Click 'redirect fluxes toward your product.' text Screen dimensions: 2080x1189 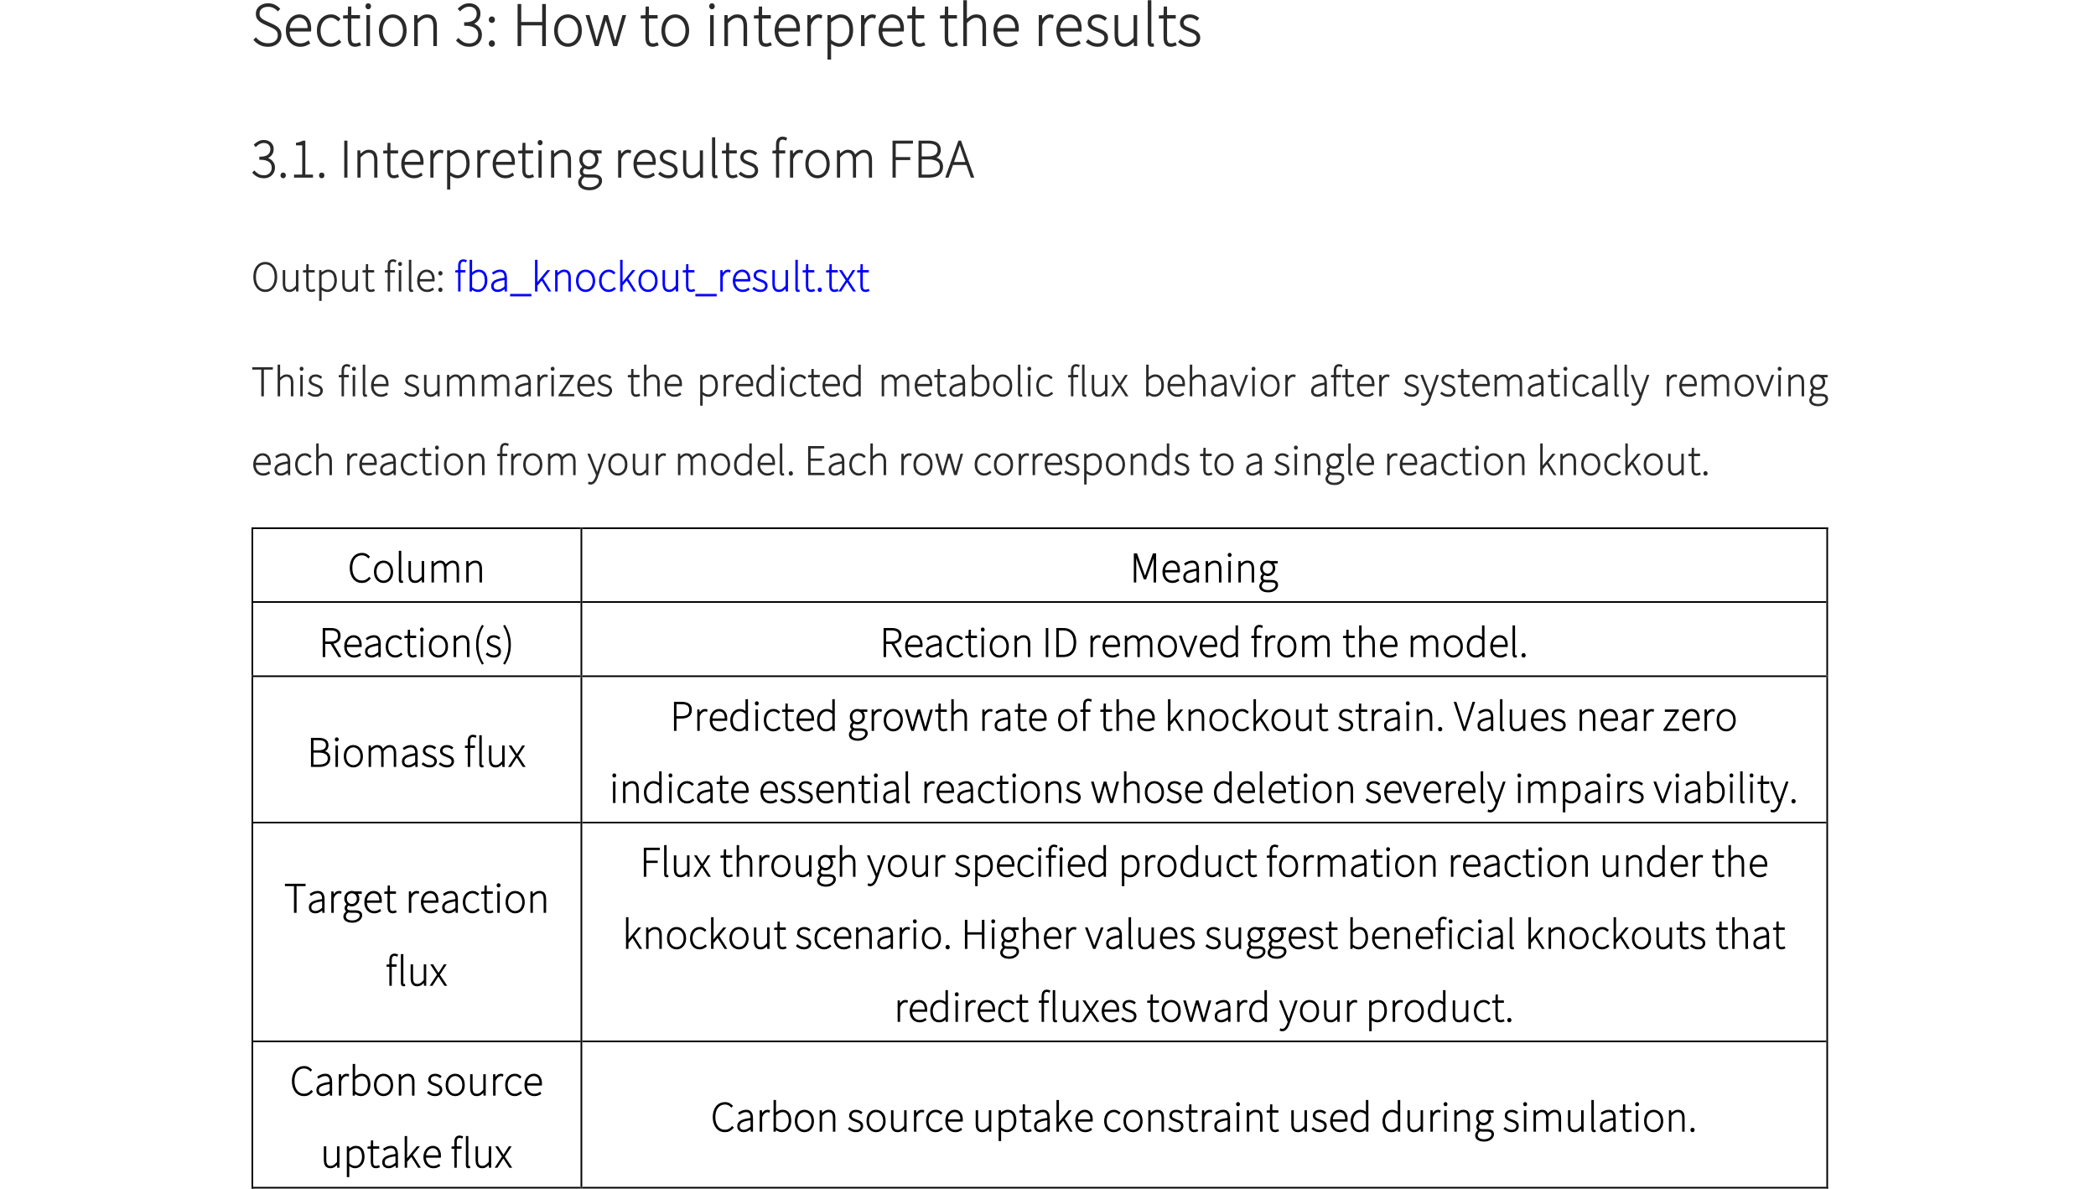(1203, 1007)
